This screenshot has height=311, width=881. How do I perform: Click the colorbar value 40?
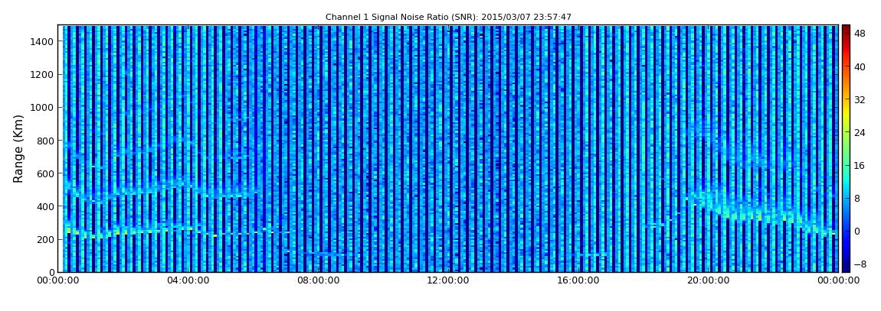pyautogui.click(x=860, y=66)
